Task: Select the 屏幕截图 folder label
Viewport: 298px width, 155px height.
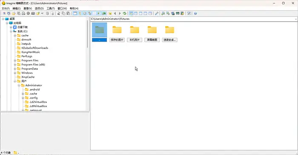Action: coord(152,40)
